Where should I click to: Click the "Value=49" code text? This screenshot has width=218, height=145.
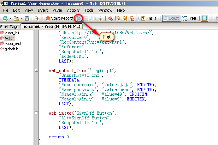click(112, 94)
